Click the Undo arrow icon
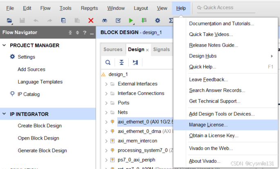This screenshot has height=169, width=280. coord(36,20)
